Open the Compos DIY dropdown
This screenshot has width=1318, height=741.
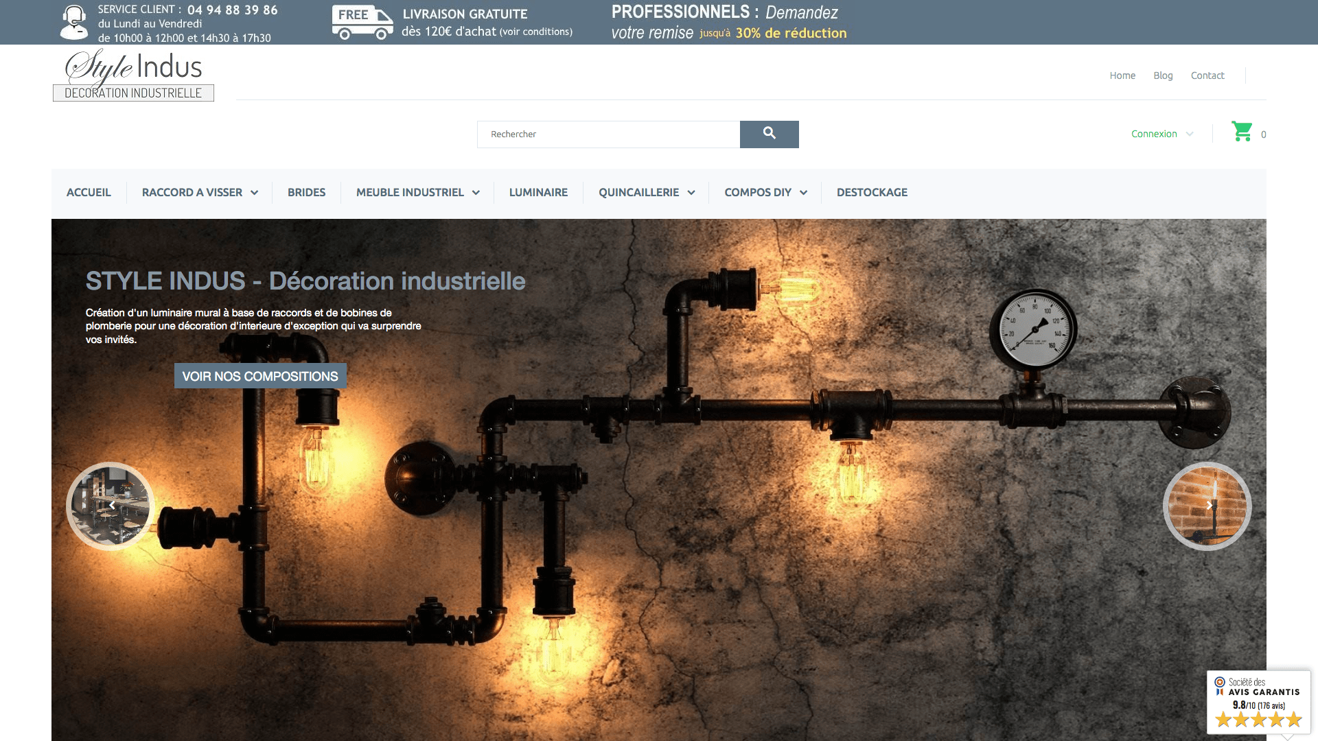coord(765,192)
